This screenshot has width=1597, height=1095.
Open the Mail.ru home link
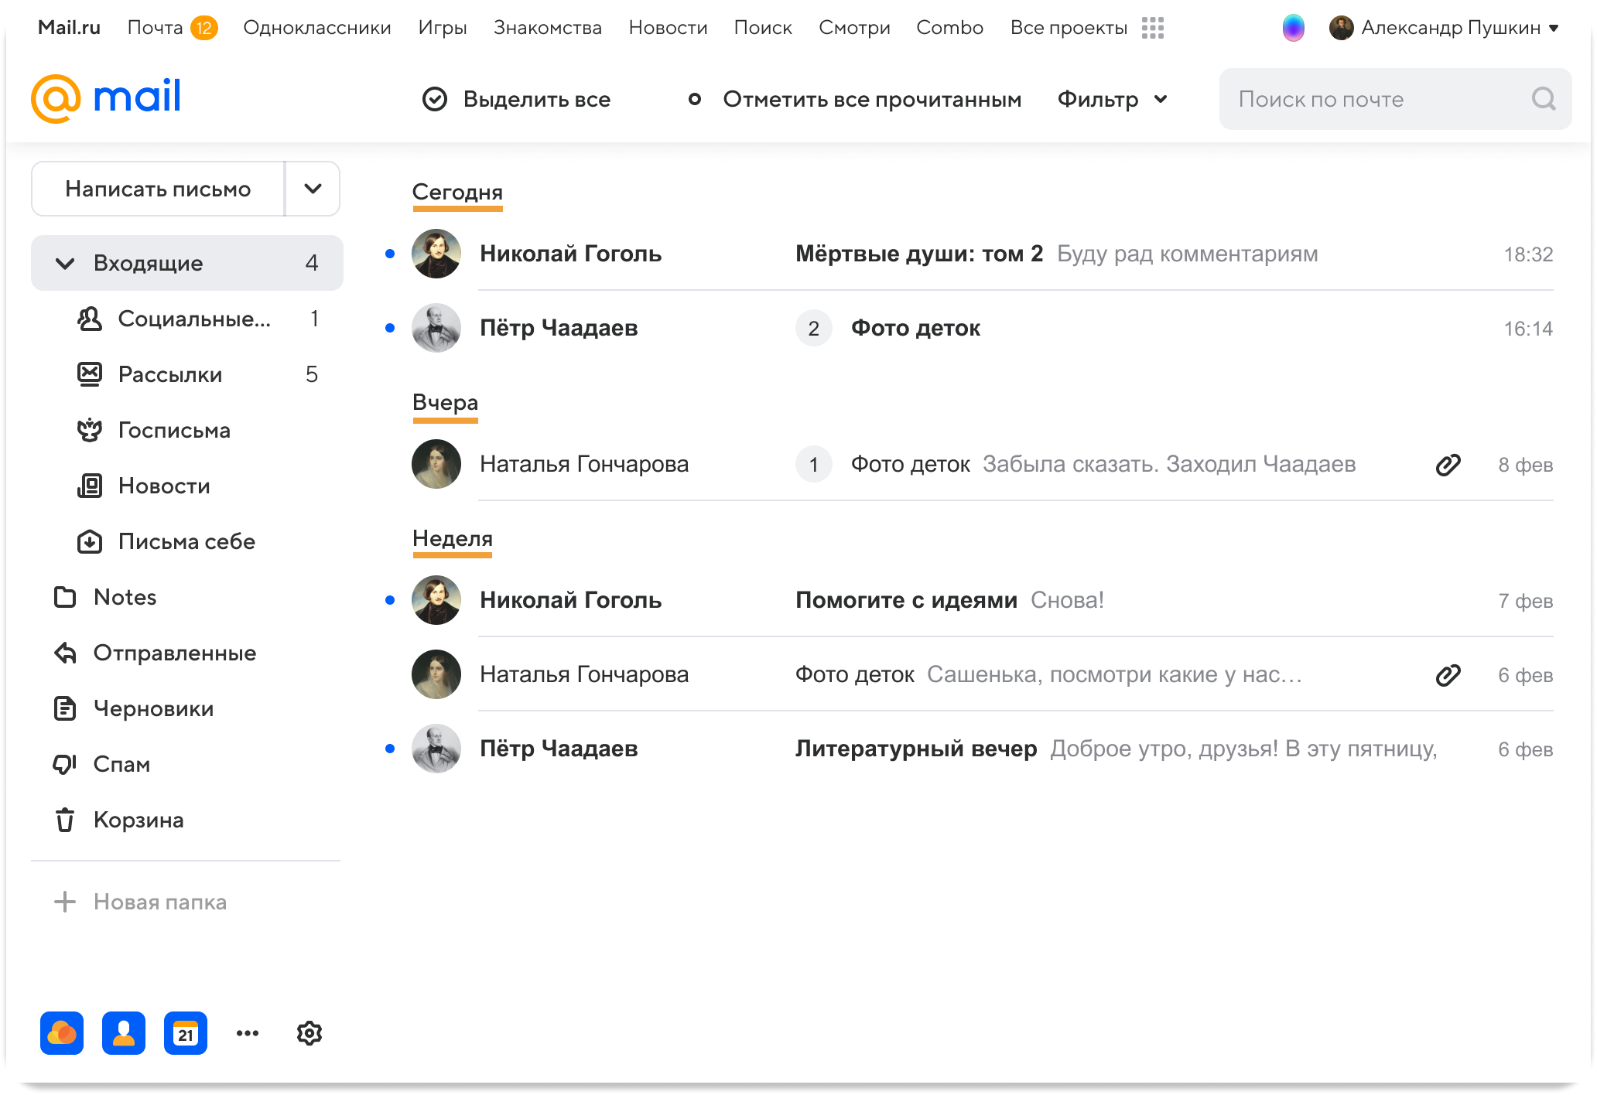[x=69, y=28]
